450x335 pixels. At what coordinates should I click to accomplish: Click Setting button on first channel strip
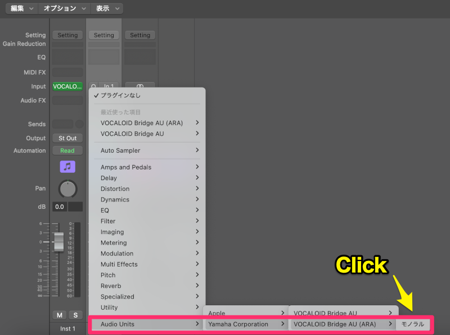[67, 35]
